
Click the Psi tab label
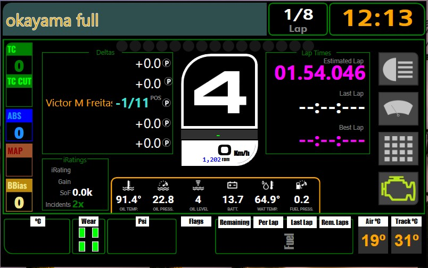coord(142,221)
